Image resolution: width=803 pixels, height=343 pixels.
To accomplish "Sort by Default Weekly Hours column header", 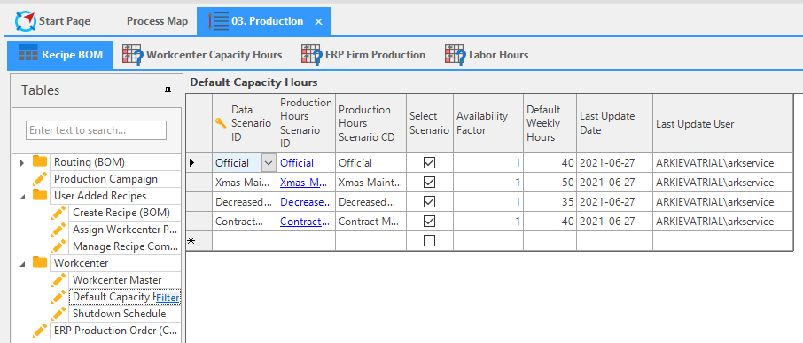I will 550,123.
